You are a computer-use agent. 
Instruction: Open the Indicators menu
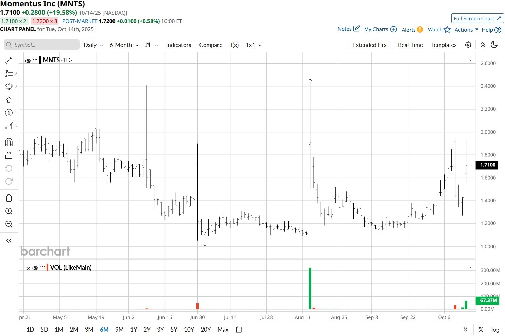tap(178, 45)
